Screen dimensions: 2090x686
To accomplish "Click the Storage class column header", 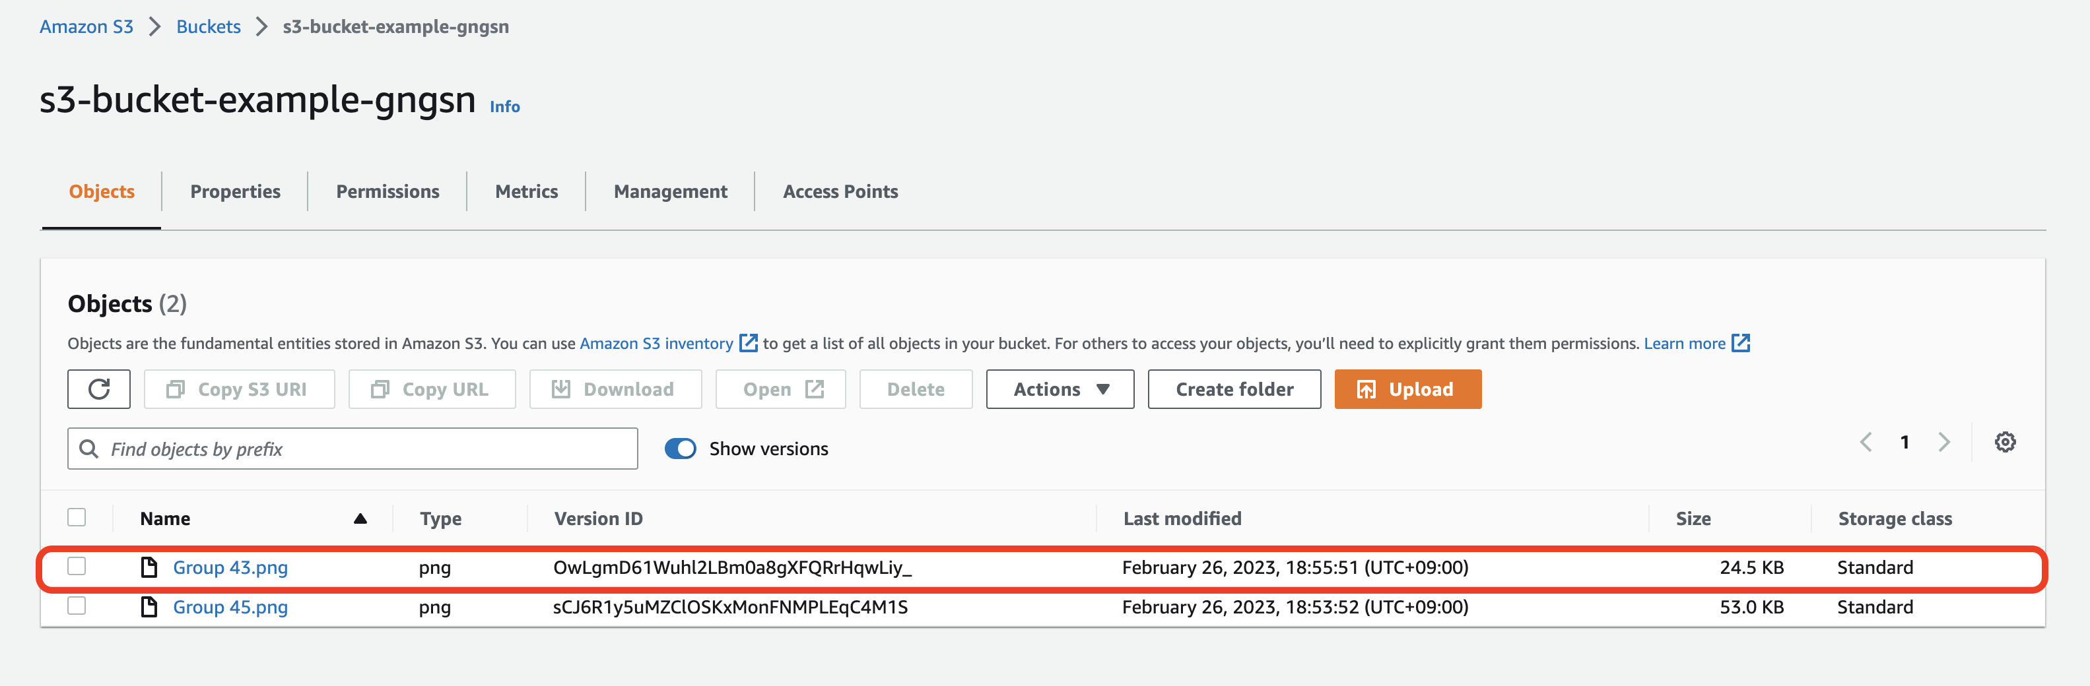I will (x=1895, y=519).
